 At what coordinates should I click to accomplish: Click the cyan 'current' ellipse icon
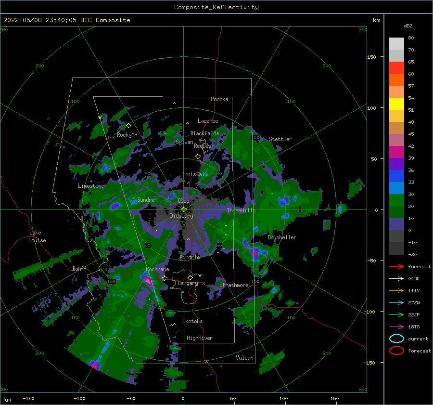coord(396,339)
